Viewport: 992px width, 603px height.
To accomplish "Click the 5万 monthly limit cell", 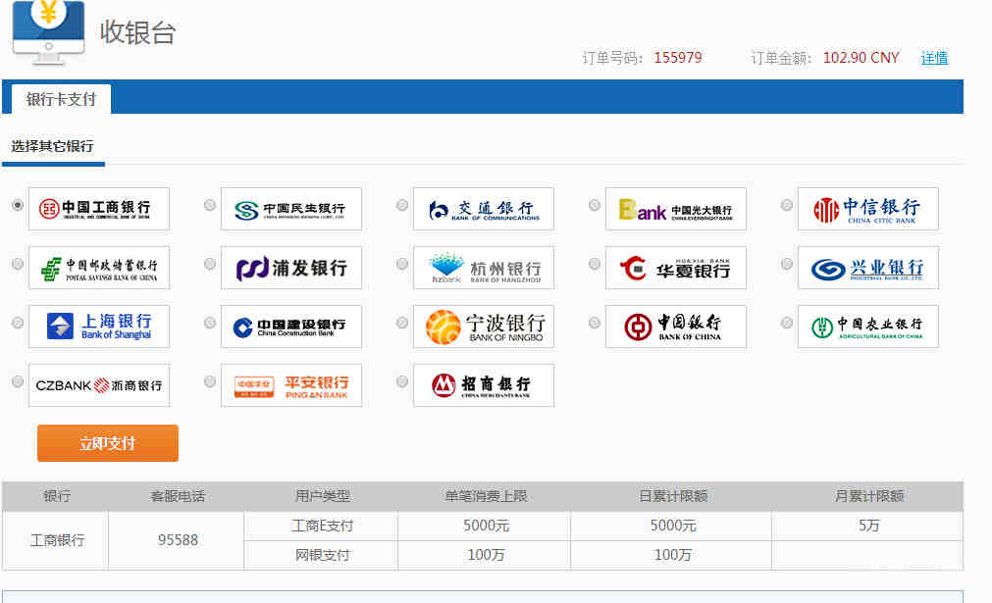I will [868, 526].
